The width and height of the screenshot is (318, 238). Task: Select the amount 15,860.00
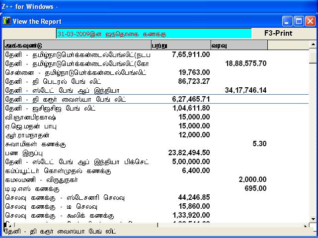(194, 206)
